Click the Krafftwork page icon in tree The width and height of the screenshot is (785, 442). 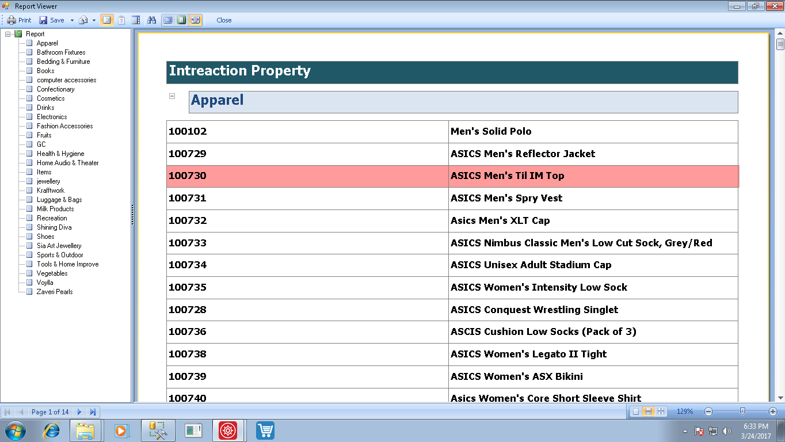[x=29, y=190]
